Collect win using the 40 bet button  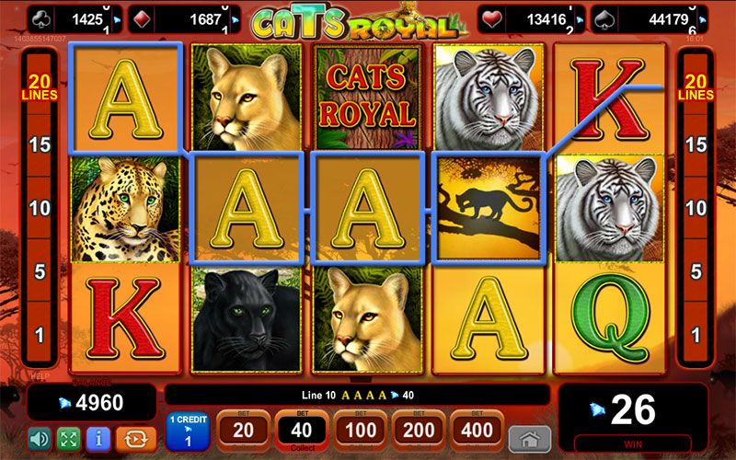302,431
